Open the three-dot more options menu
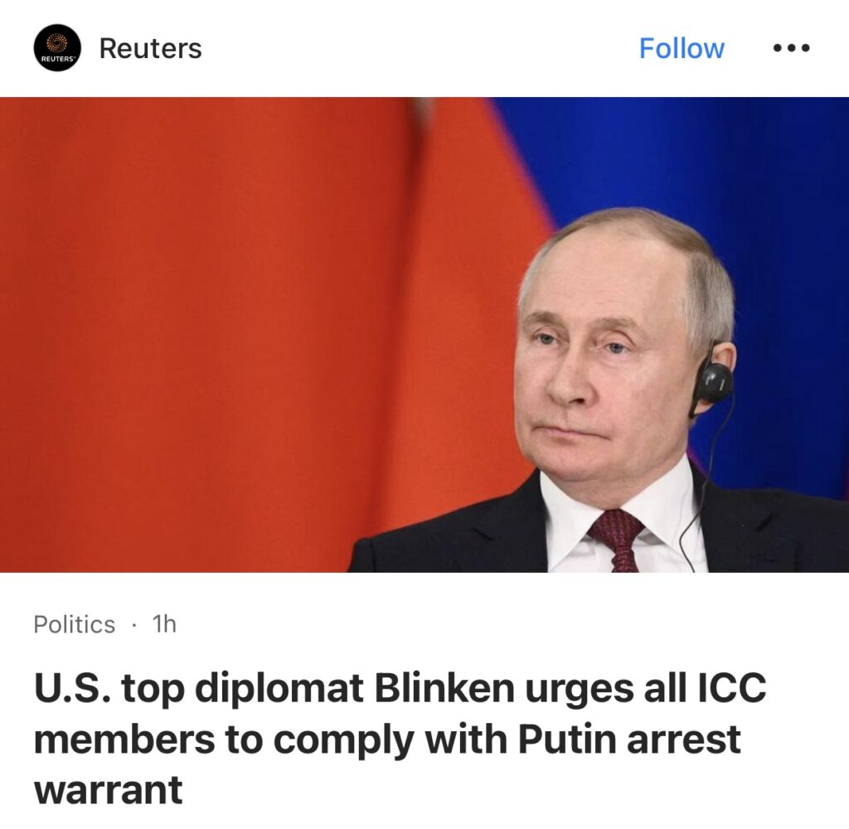 [791, 48]
